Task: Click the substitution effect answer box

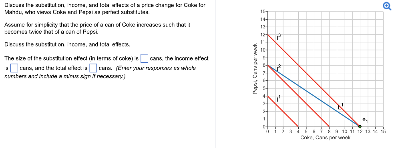Action: point(144,58)
